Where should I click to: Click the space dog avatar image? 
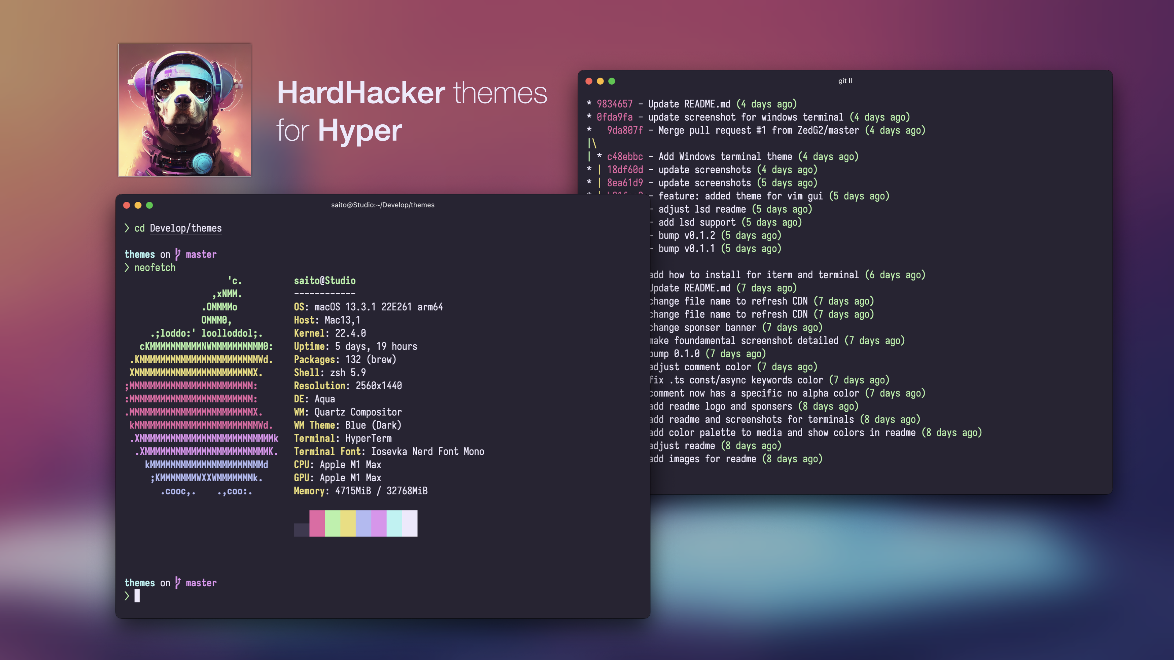click(185, 110)
